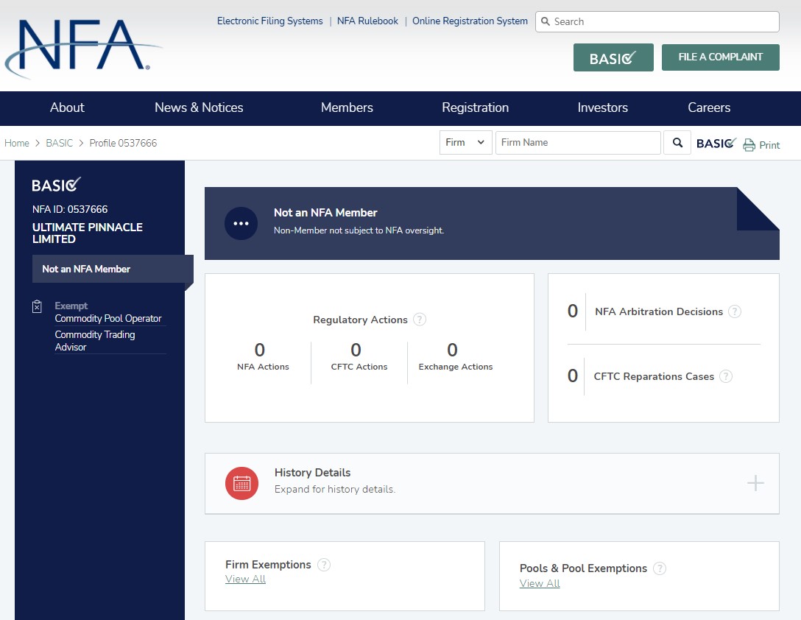
Task: Select the Commodity Pool Operator sidebar link
Action: pos(108,319)
